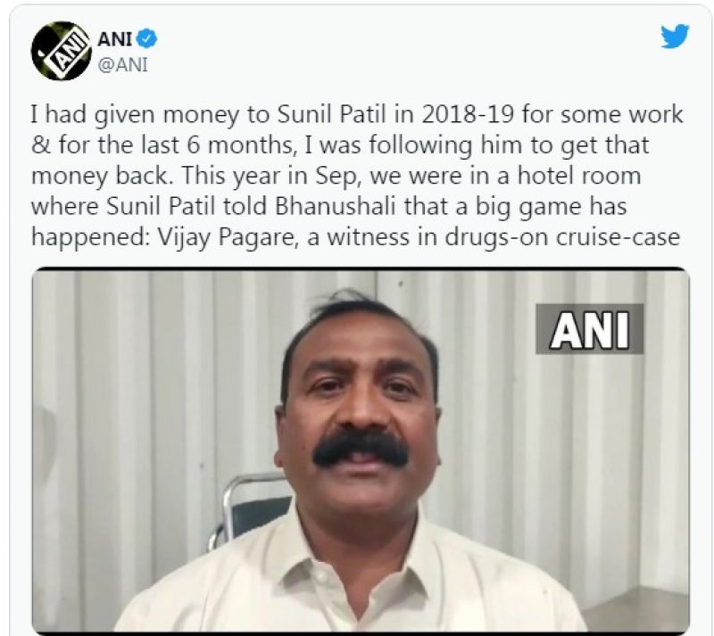Click the ANI watermark in the video
The image size is (714, 636).
(x=589, y=329)
